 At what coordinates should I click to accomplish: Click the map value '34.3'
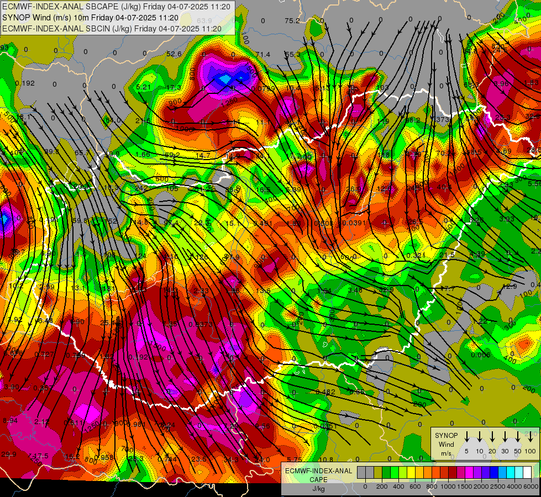pyautogui.click(x=231, y=459)
